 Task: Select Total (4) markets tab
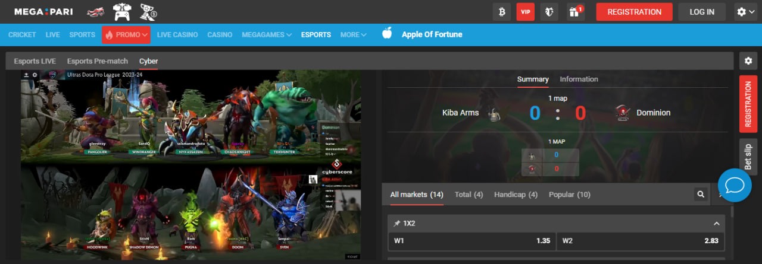tap(469, 195)
